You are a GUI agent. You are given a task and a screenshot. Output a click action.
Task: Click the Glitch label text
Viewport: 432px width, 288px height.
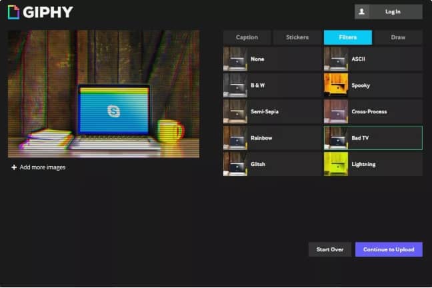[258, 164]
